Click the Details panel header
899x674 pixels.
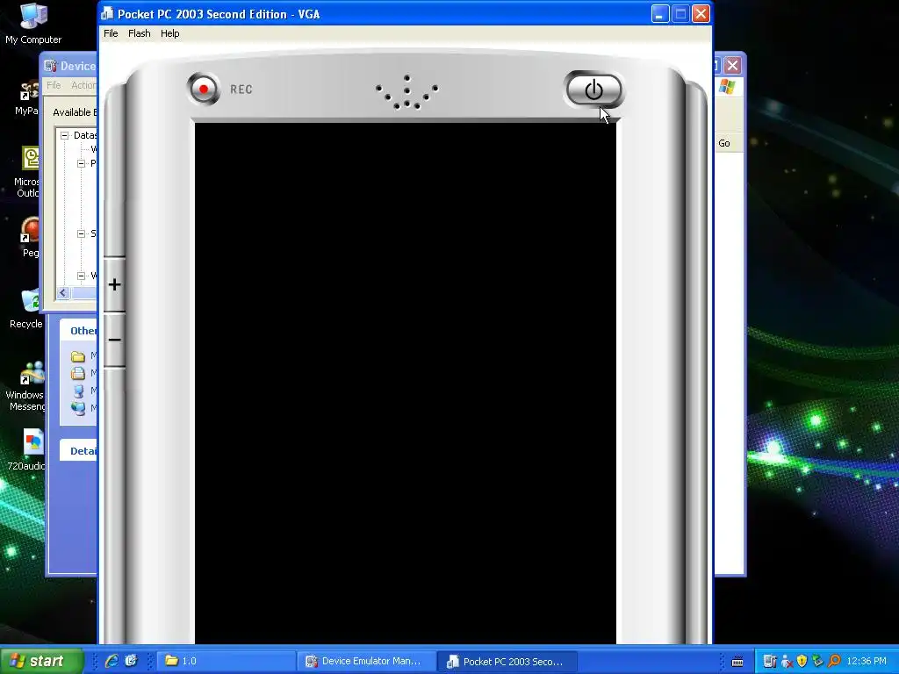78,451
